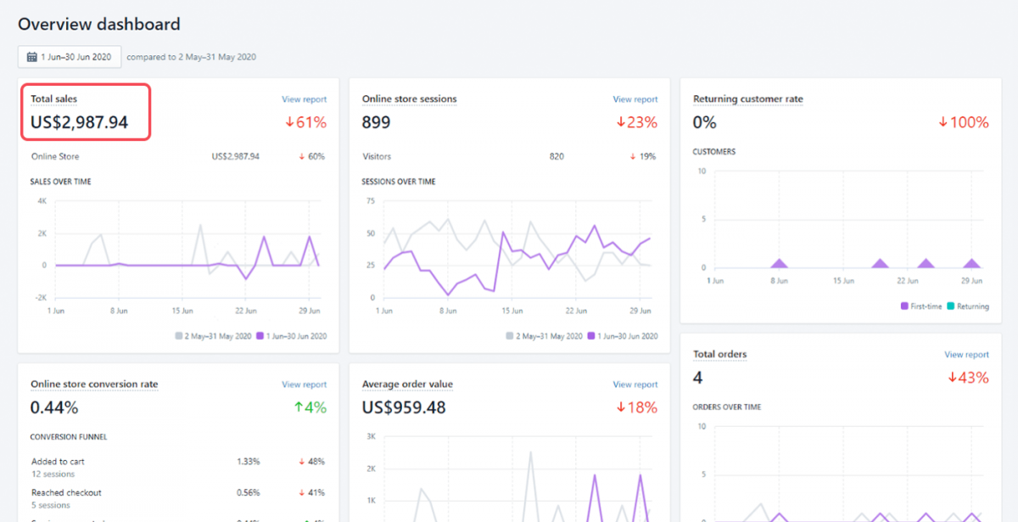
Task: Open View report for Total orders
Action: coord(966,355)
